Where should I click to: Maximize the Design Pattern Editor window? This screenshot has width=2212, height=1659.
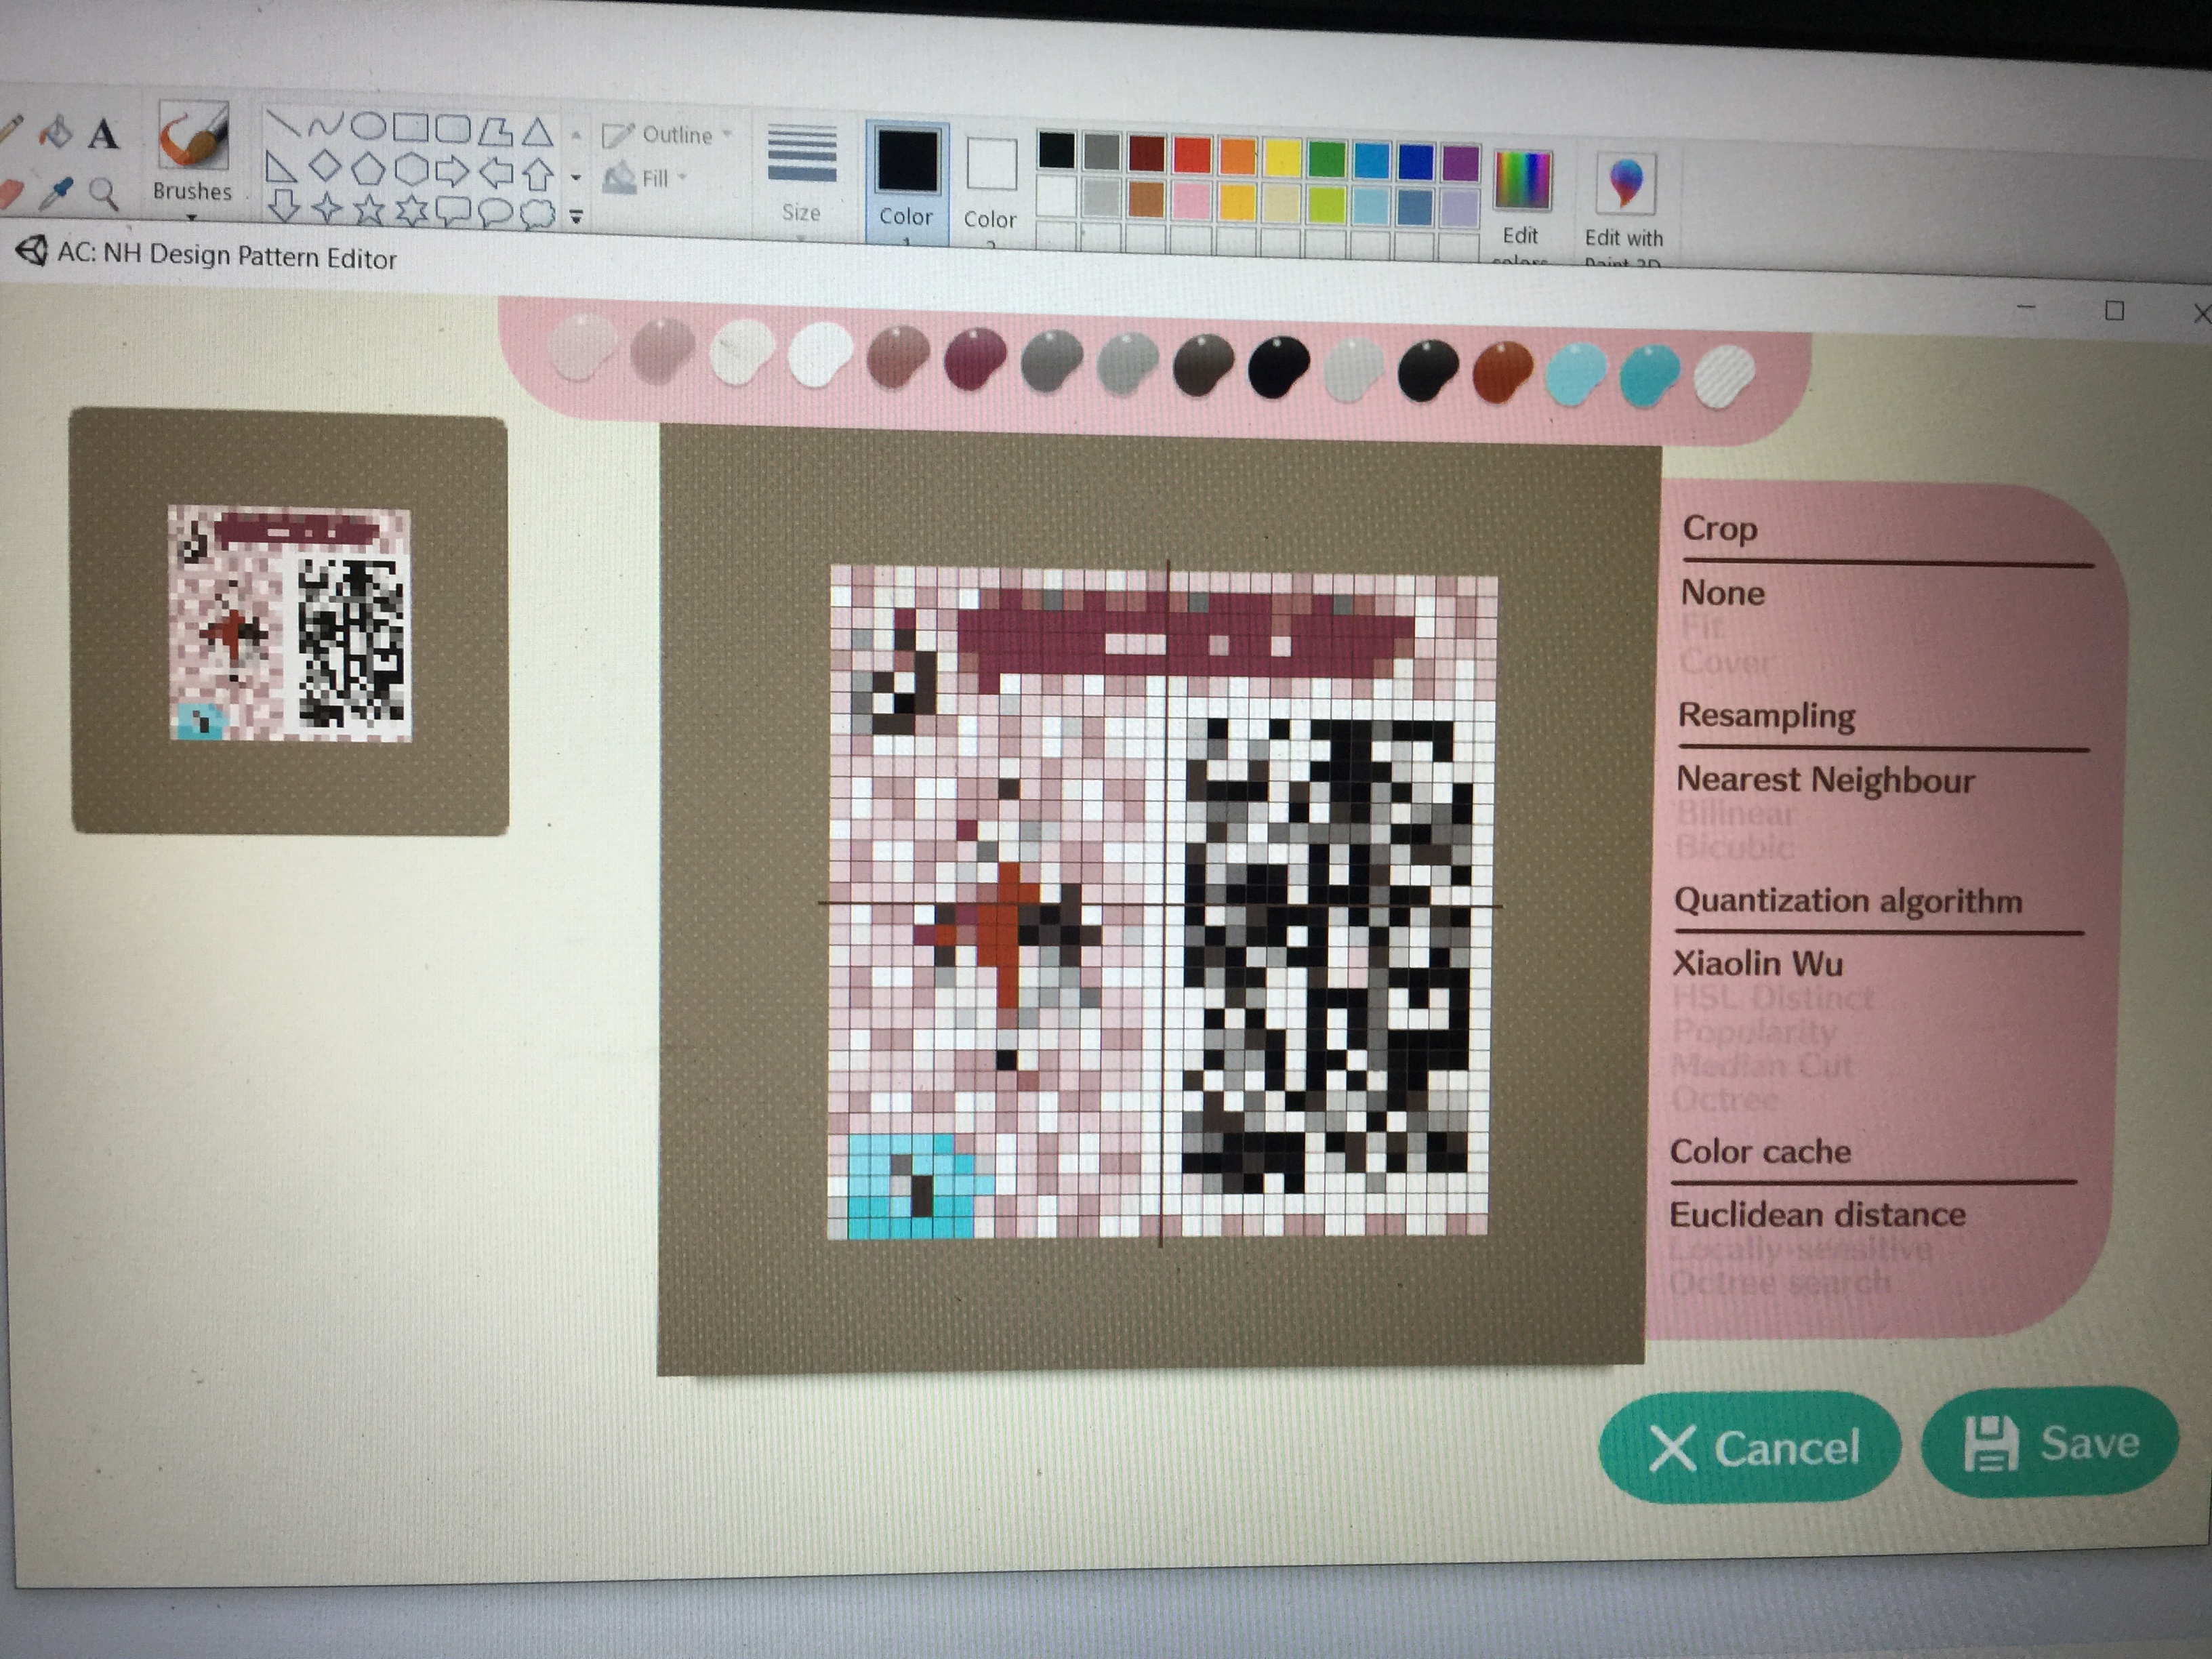(2114, 311)
